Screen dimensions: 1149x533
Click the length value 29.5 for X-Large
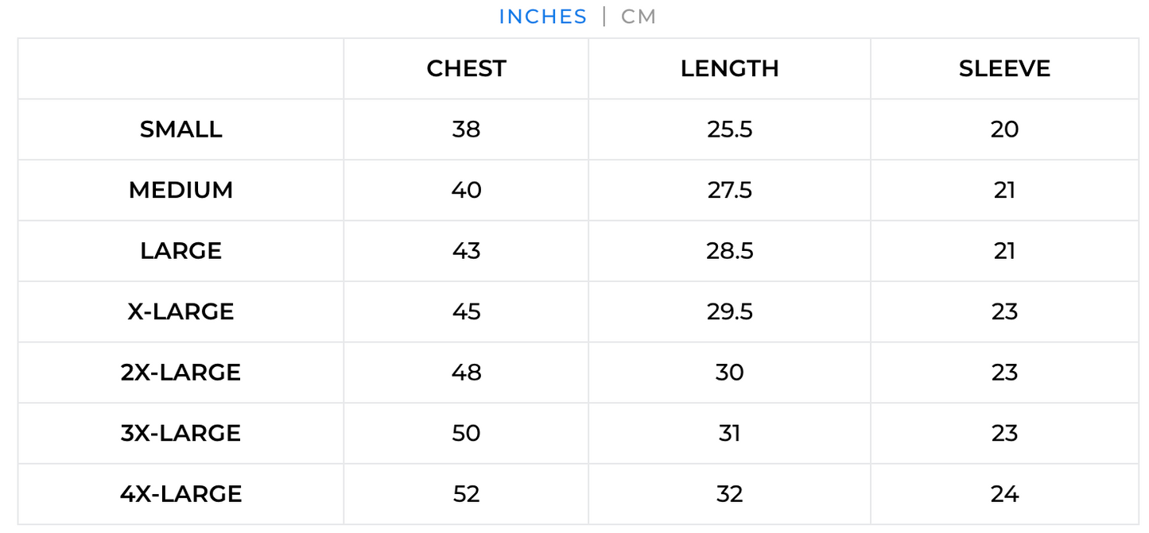point(729,311)
